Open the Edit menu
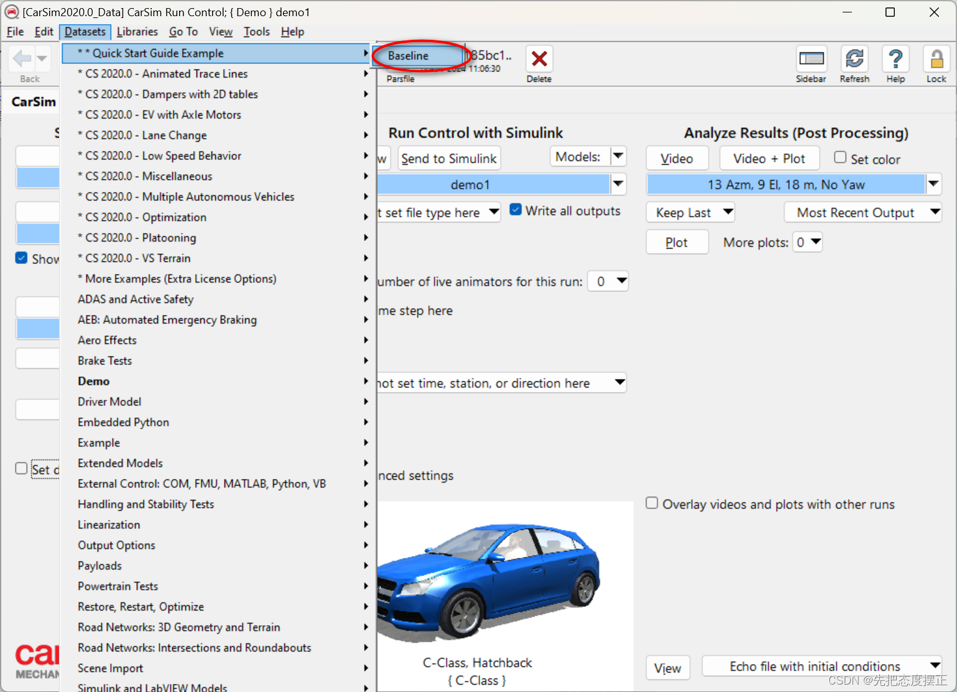957x692 pixels. [44, 32]
